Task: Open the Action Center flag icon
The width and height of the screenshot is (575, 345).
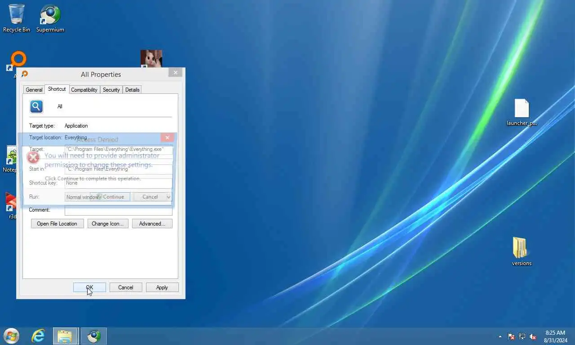Action: coord(511,336)
